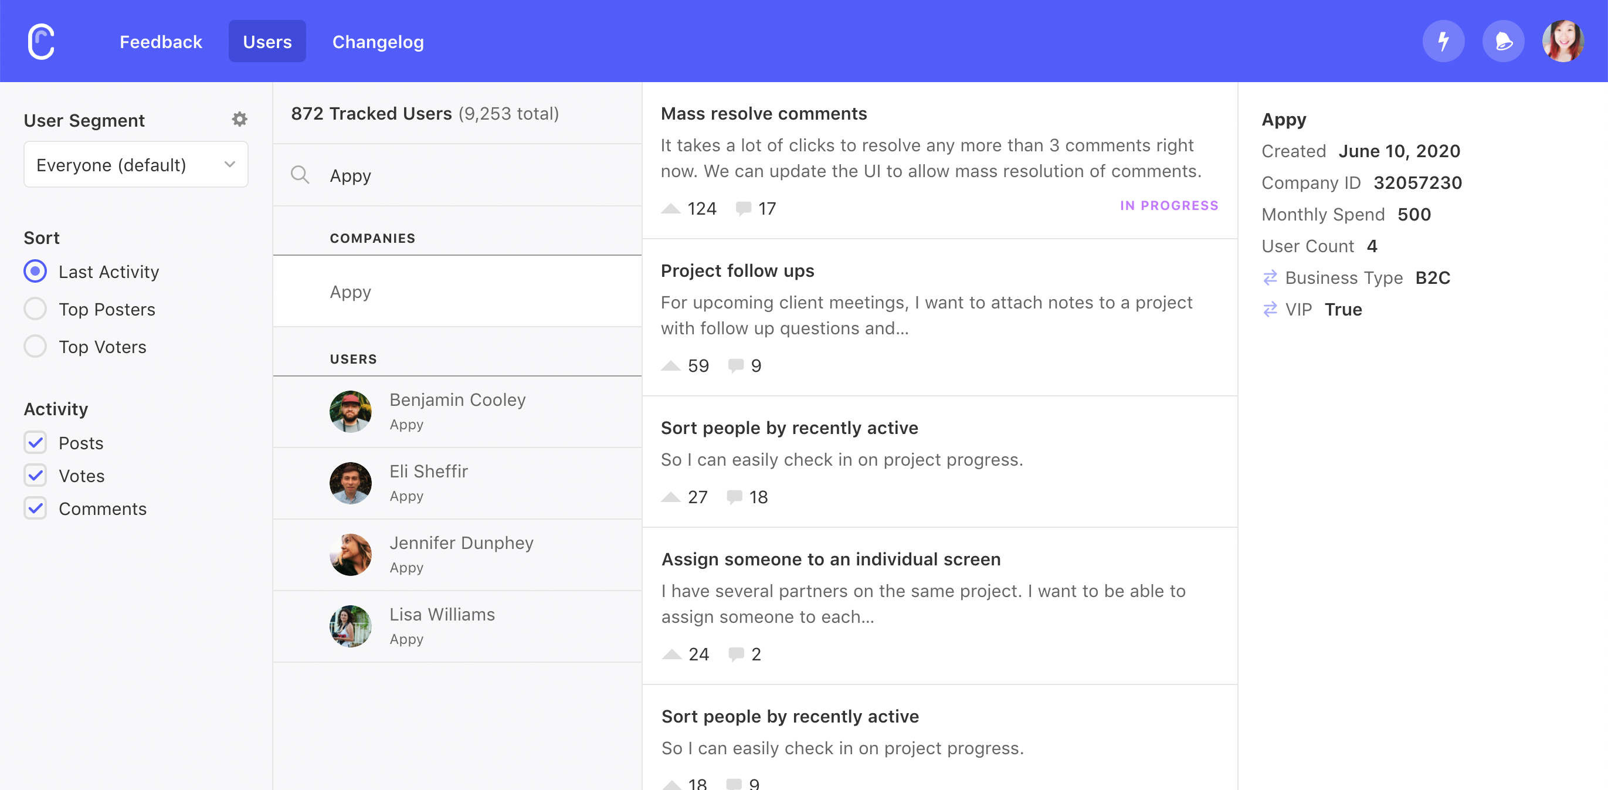
Task: Uncheck the Votes activity filter
Action: 35,476
